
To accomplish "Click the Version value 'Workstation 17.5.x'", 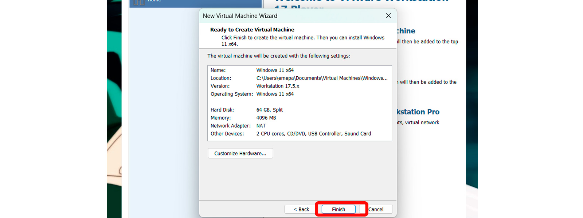I will (x=278, y=86).
